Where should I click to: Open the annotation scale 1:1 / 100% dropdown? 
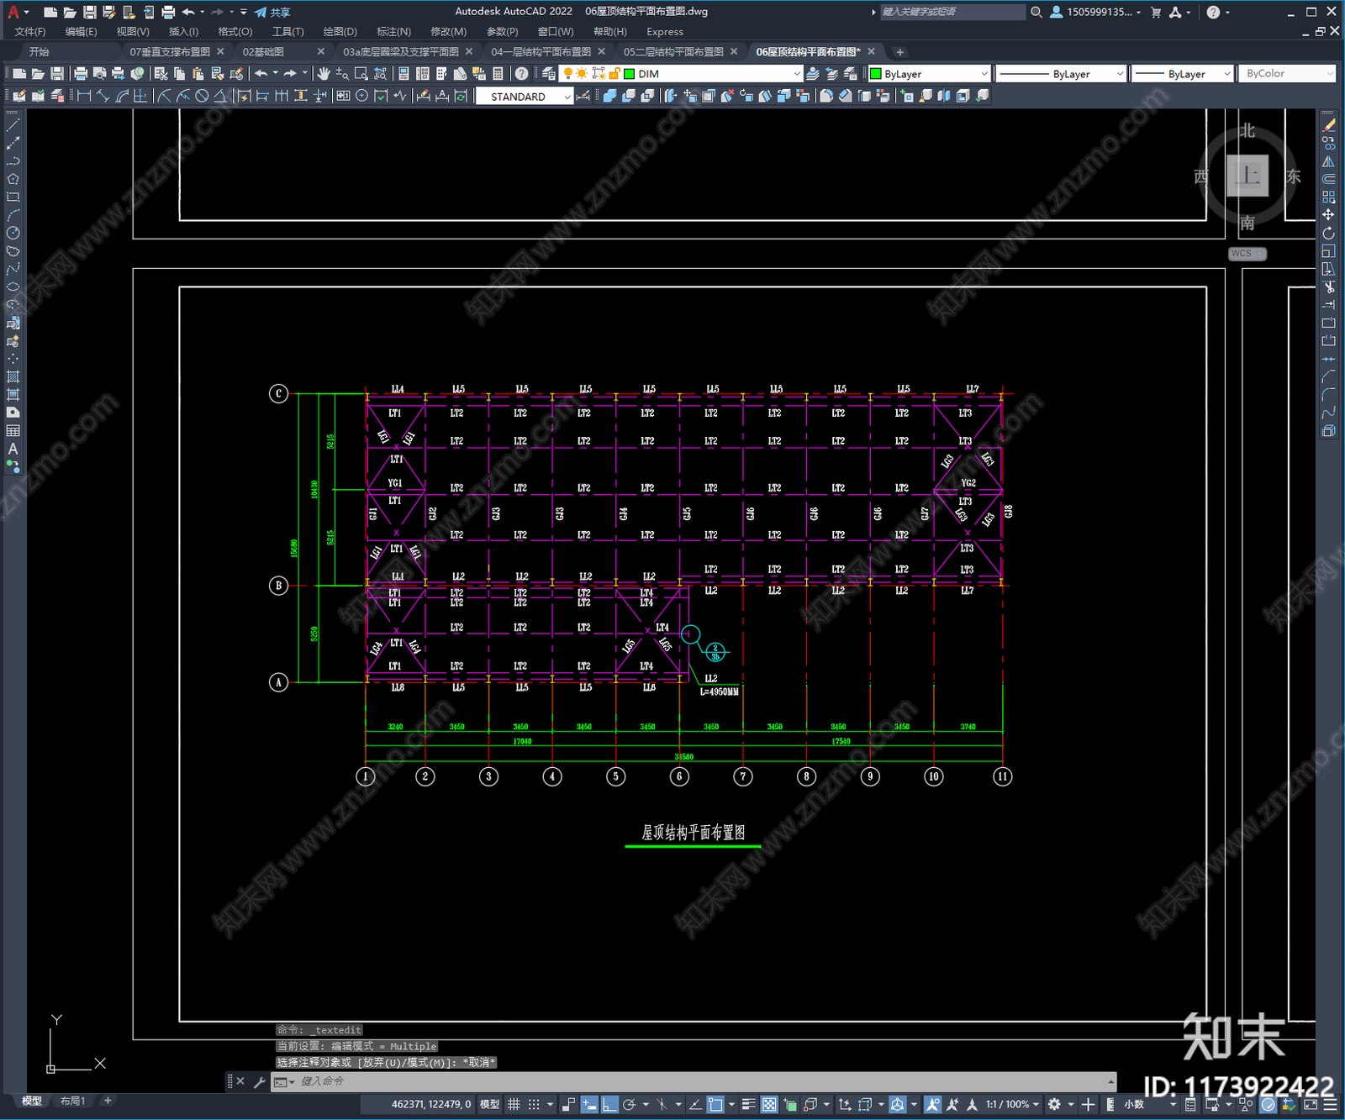pos(1012,1104)
